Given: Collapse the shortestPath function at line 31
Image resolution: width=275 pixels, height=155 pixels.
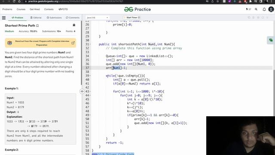Looking at the screenshot, I should click(90, 44).
